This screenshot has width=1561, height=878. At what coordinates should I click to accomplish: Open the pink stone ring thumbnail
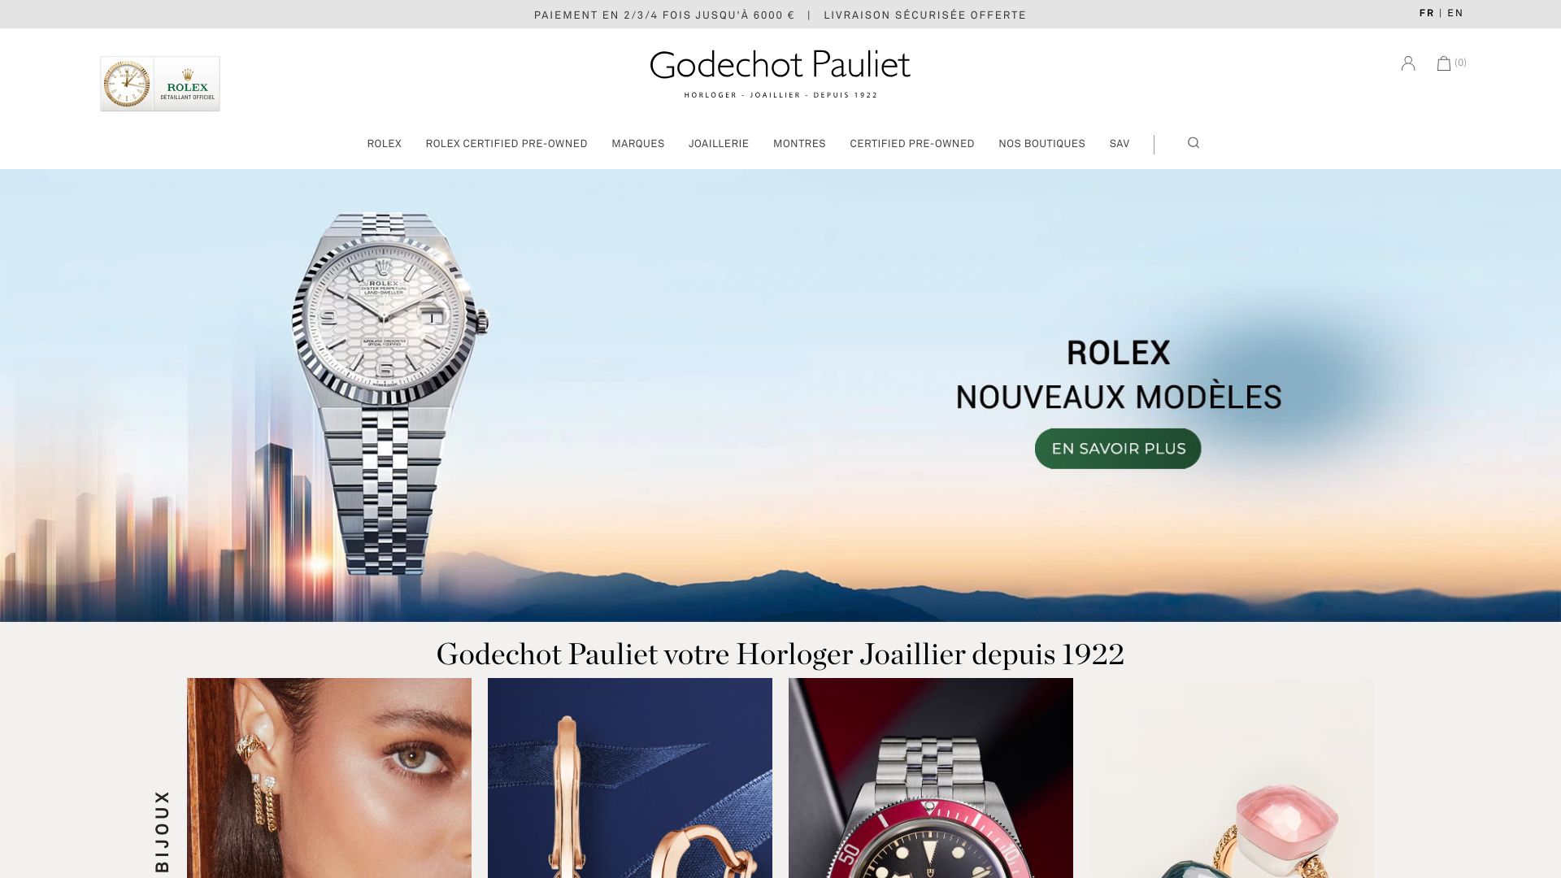point(1232,778)
